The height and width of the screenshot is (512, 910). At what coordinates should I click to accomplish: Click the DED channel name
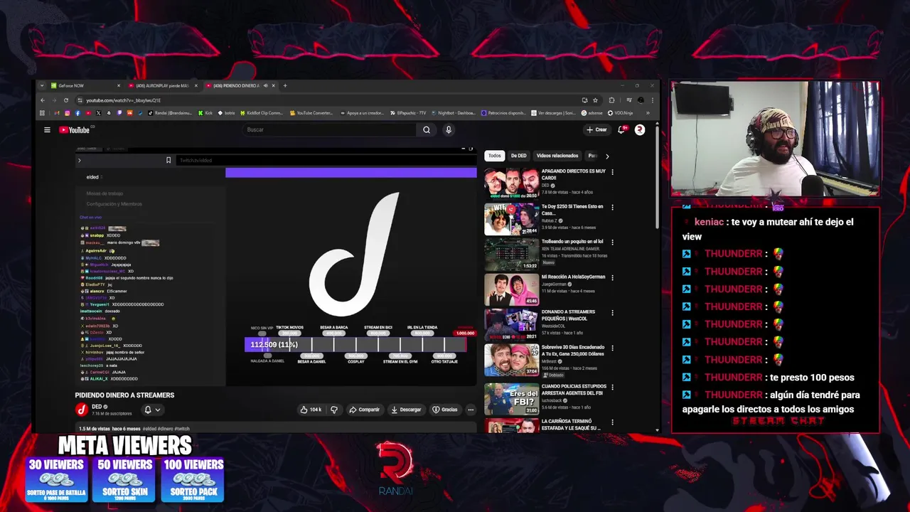[97, 407]
